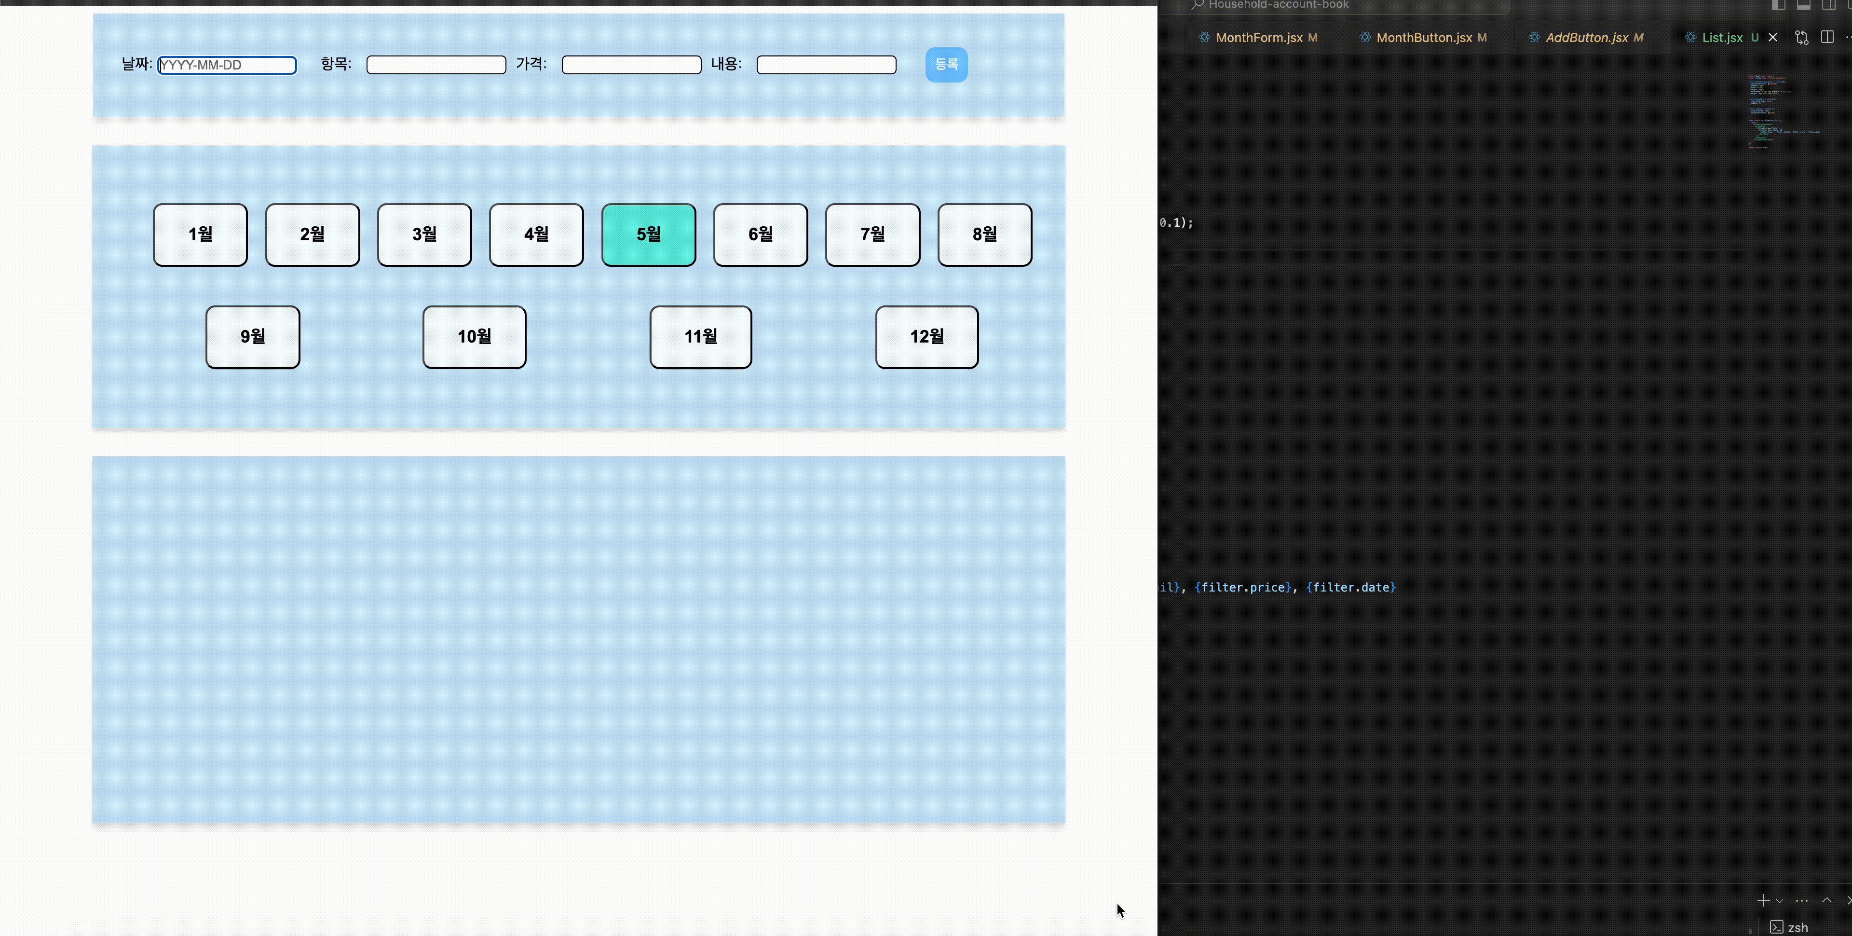Focus the 날짜 YYYY-MM-DD input field
The width and height of the screenshot is (1852, 936).
227,65
